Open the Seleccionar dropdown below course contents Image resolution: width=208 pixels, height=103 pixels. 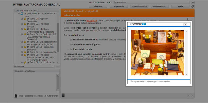point(34,66)
